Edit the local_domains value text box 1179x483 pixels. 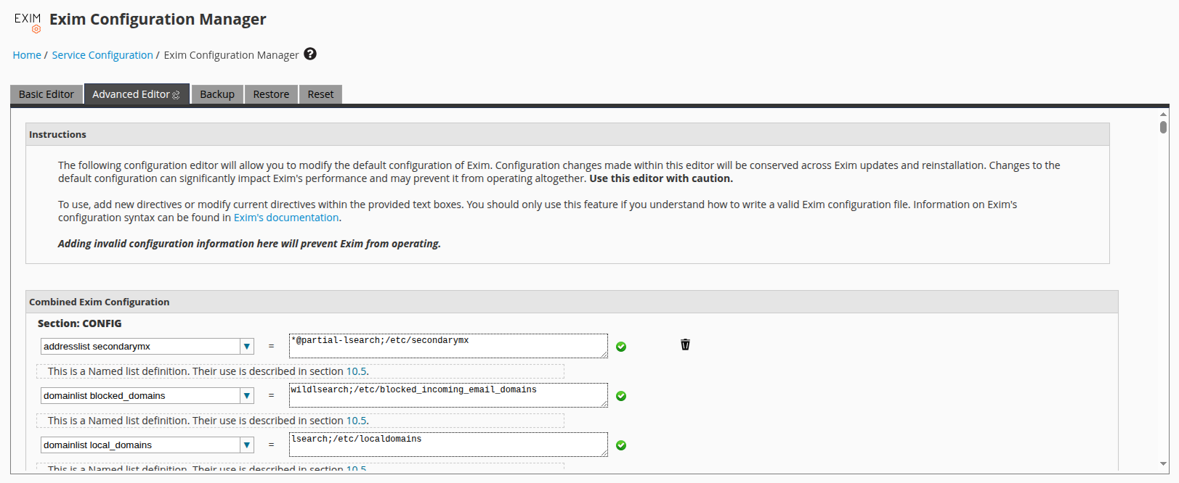pos(448,445)
